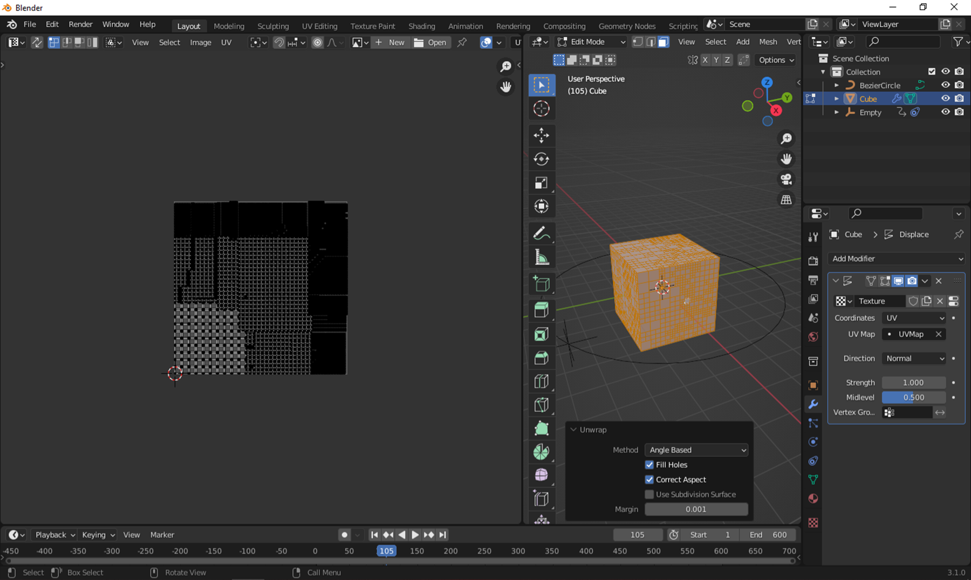Select the Knife tool

[541, 405]
